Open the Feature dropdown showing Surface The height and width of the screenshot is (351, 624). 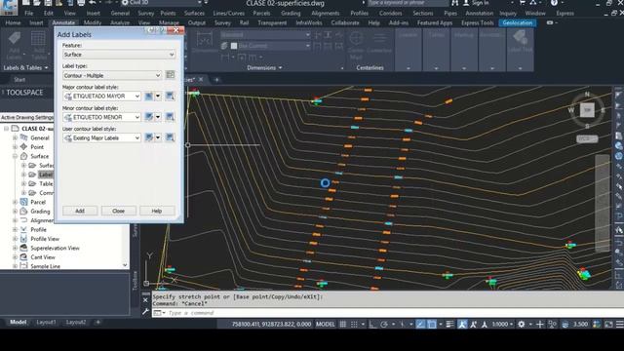click(x=119, y=55)
